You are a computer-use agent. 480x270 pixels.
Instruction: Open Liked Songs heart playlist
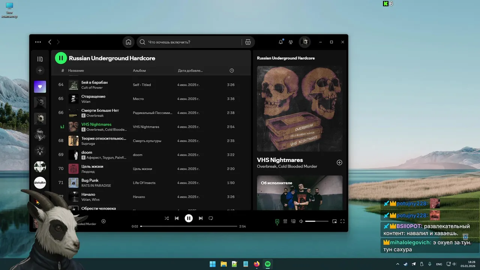point(40,87)
